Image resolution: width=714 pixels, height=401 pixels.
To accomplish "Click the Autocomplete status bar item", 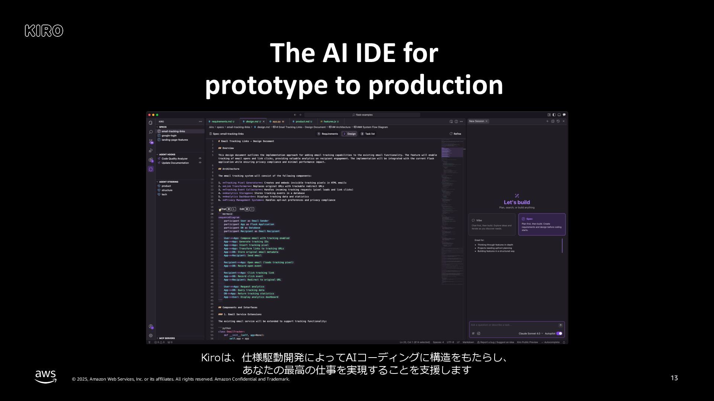I will (550, 342).
